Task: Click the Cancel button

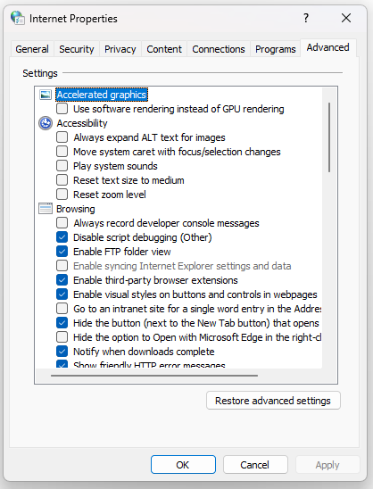Action: click(x=255, y=465)
